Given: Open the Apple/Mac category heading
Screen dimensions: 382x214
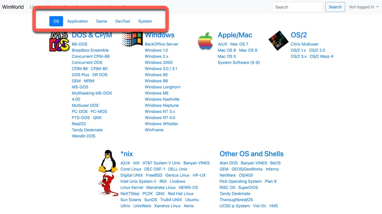Looking at the screenshot, I should 235,35.
